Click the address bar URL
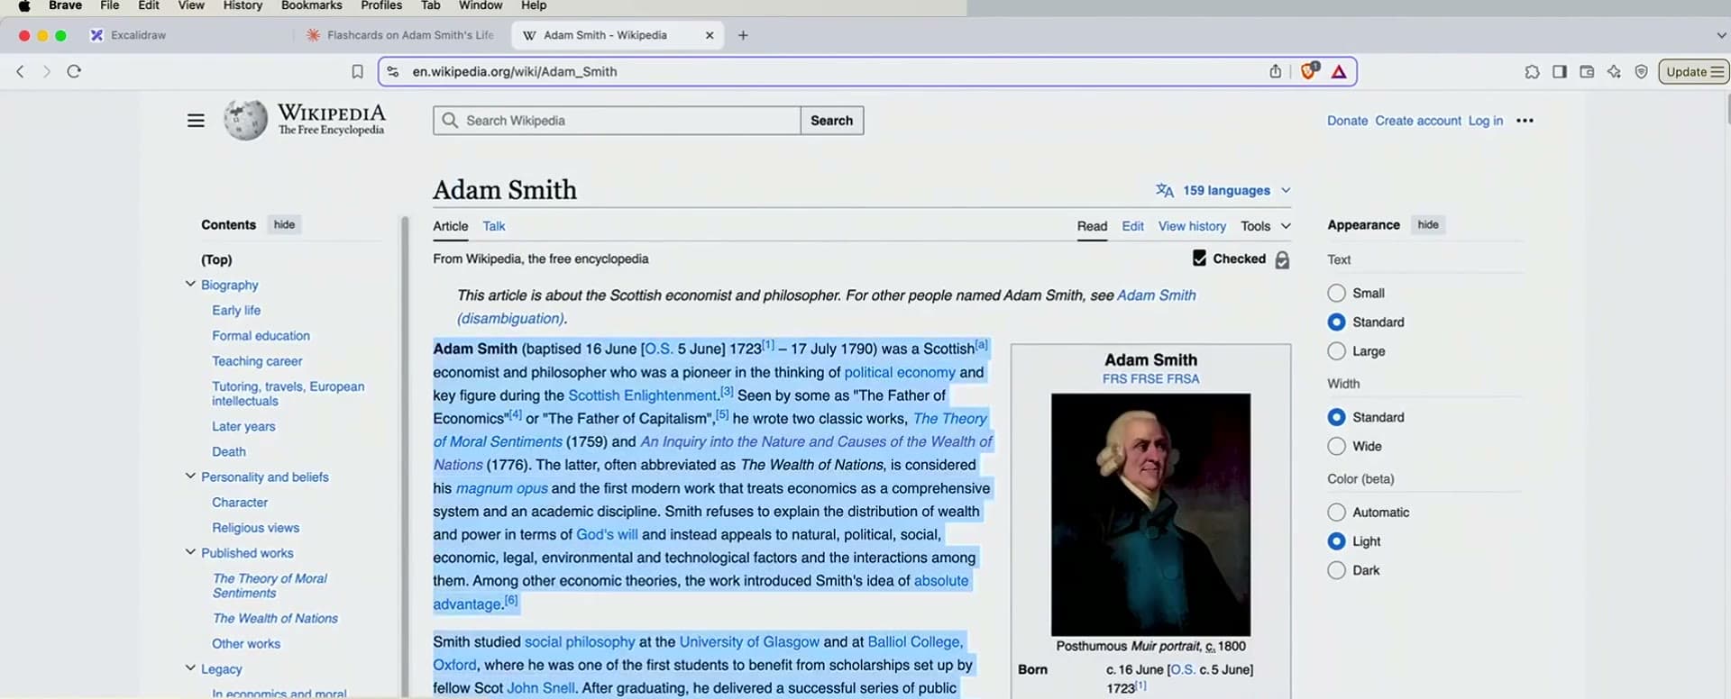The image size is (1731, 699). click(x=515, y=71)
